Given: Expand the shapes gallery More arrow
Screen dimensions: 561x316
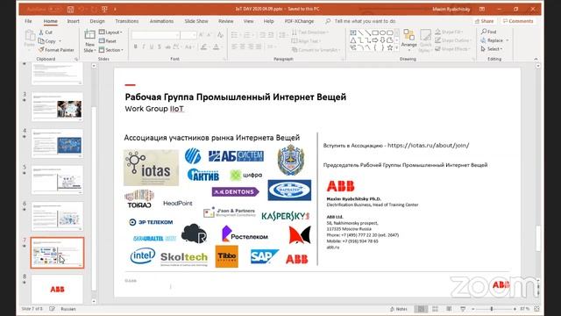Looking at the screenshot, I should point(396,48).
